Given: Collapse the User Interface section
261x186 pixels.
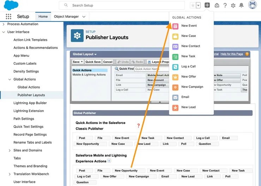Looking at the screenshot, I should click(x=4, y=32).
